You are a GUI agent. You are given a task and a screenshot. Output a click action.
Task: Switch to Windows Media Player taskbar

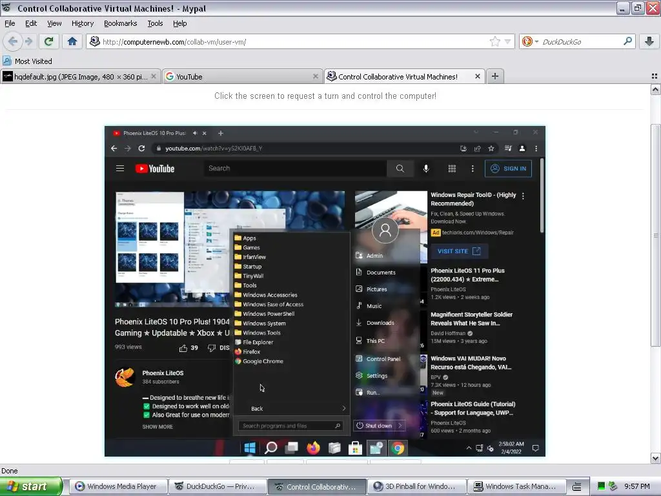(118, 487)
